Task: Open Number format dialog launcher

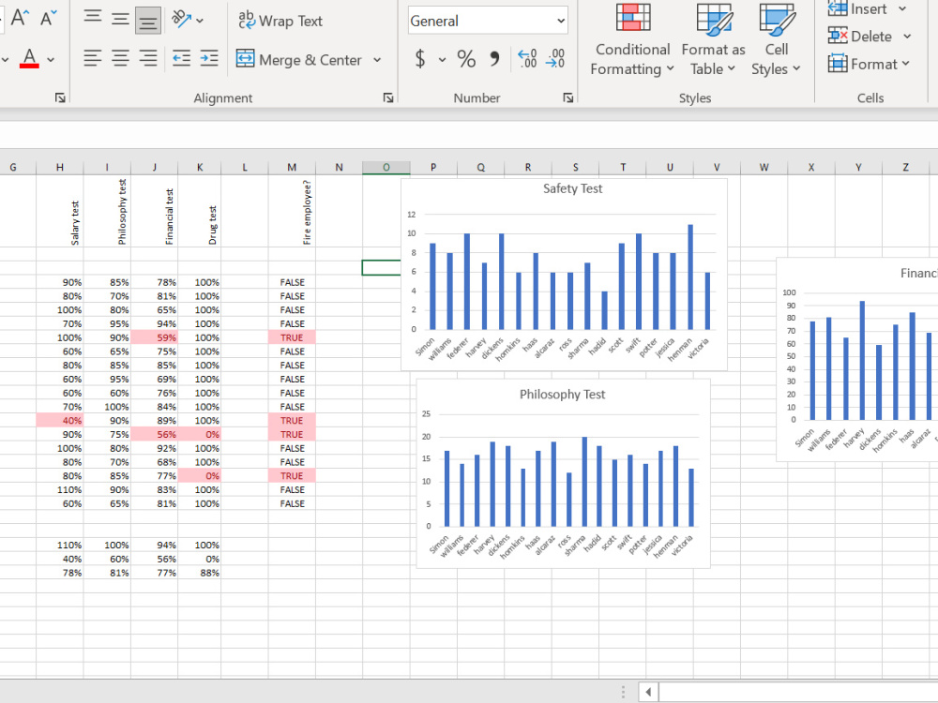Action: pos(568,97)
